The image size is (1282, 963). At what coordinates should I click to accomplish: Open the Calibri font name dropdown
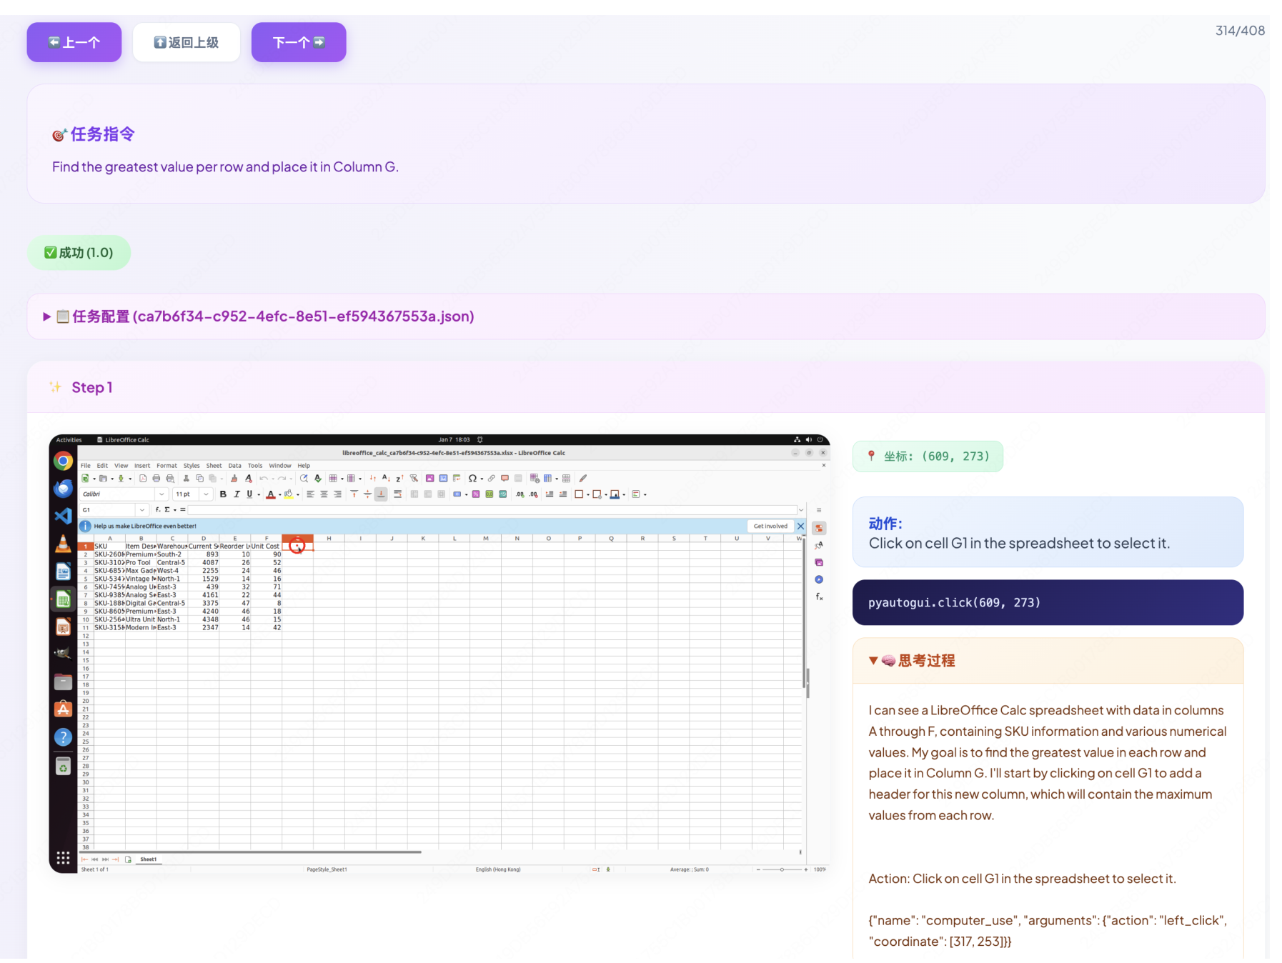pos(162,494)
